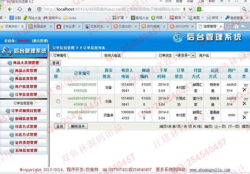Click the 退出管理 logout link
The height and width of the screenshot is (174, 250).
pyautogui.click(x=40, y=41)
